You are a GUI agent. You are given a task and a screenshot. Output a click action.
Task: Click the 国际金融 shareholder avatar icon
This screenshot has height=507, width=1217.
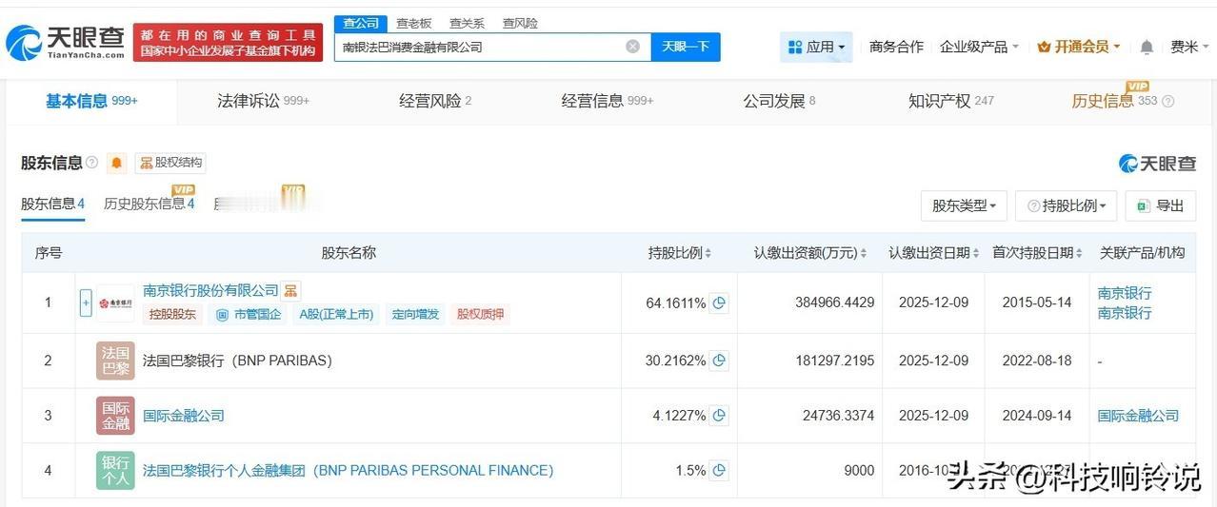coord(115,416)
